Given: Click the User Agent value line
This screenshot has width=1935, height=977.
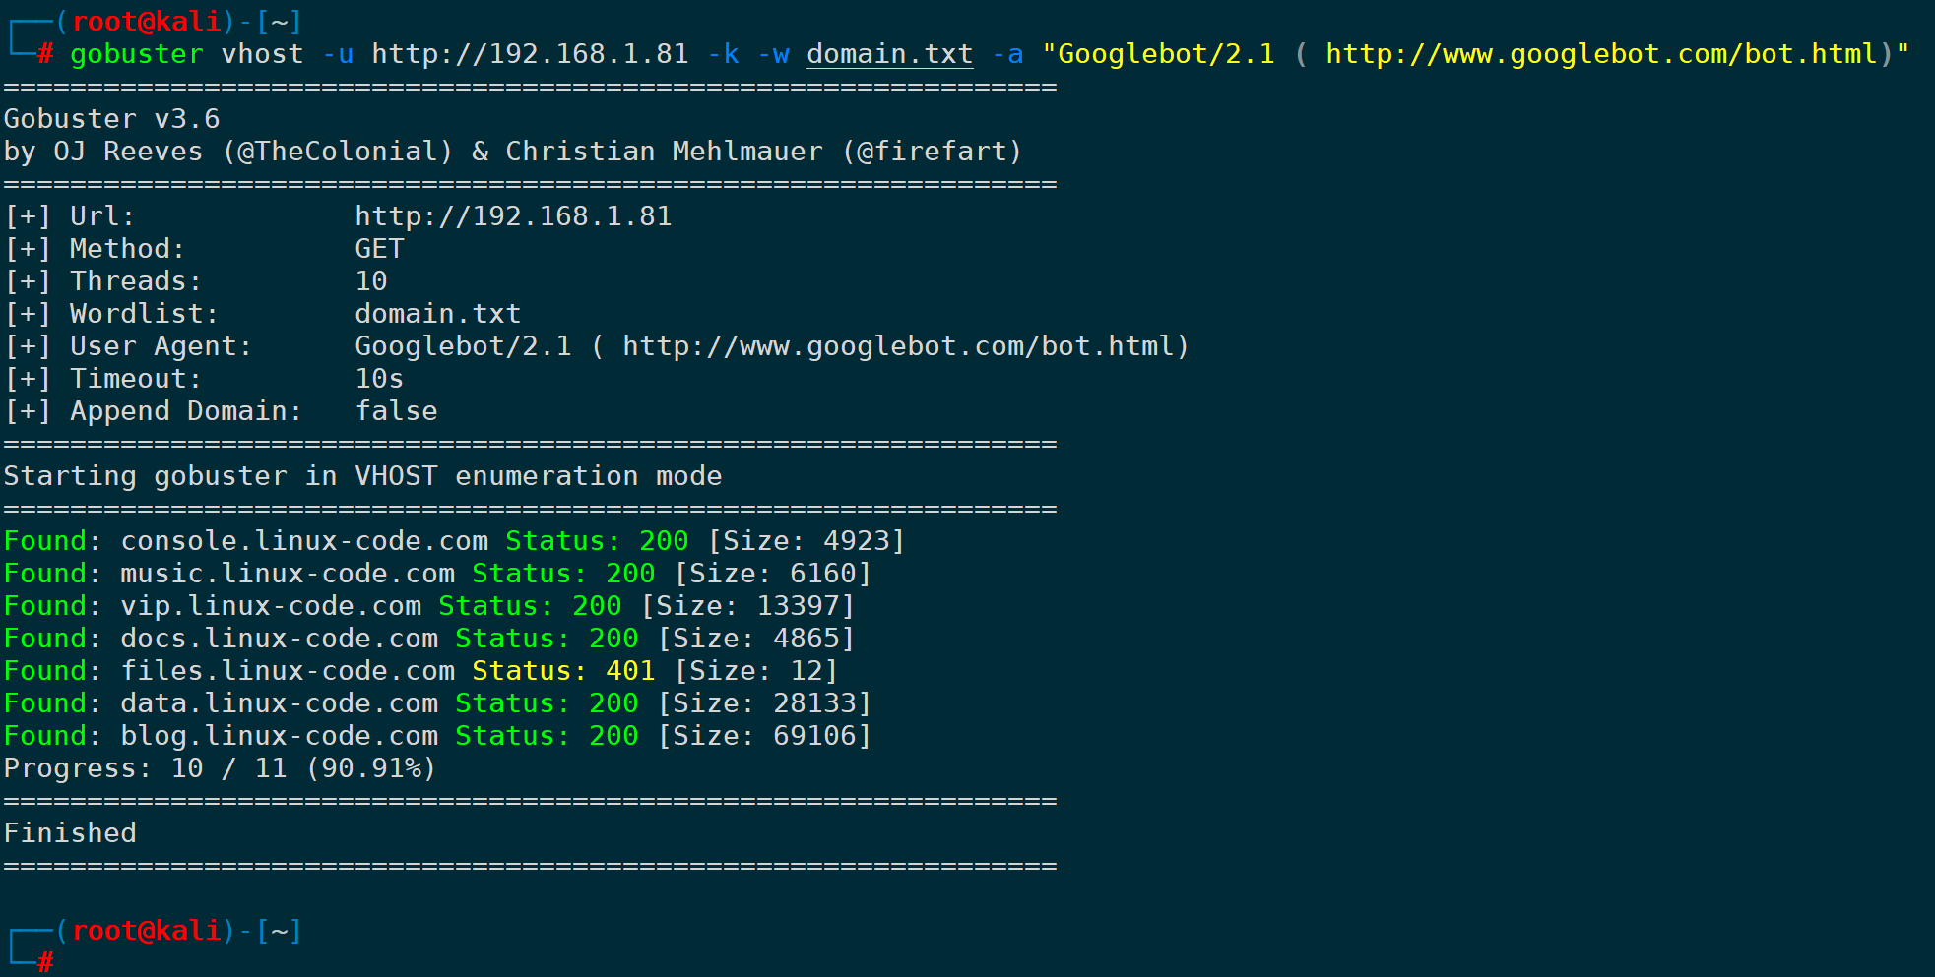Looking at the screenshot, I should [772, 346].
